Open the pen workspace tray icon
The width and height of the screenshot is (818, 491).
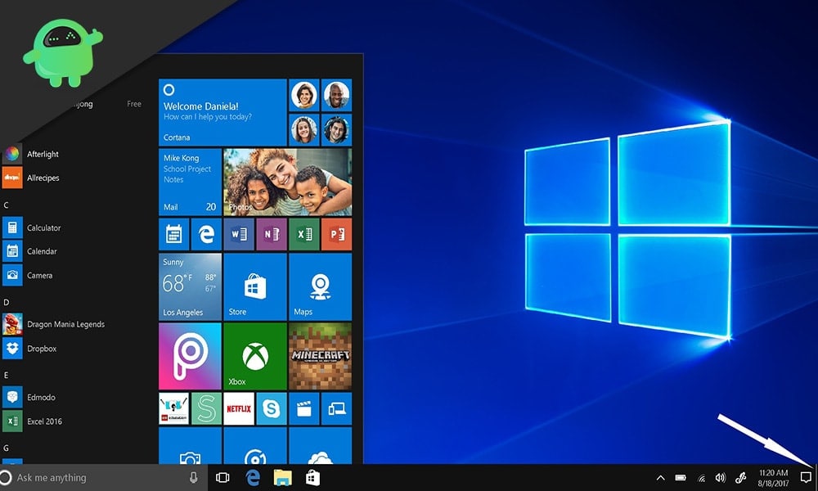point(740,477)
